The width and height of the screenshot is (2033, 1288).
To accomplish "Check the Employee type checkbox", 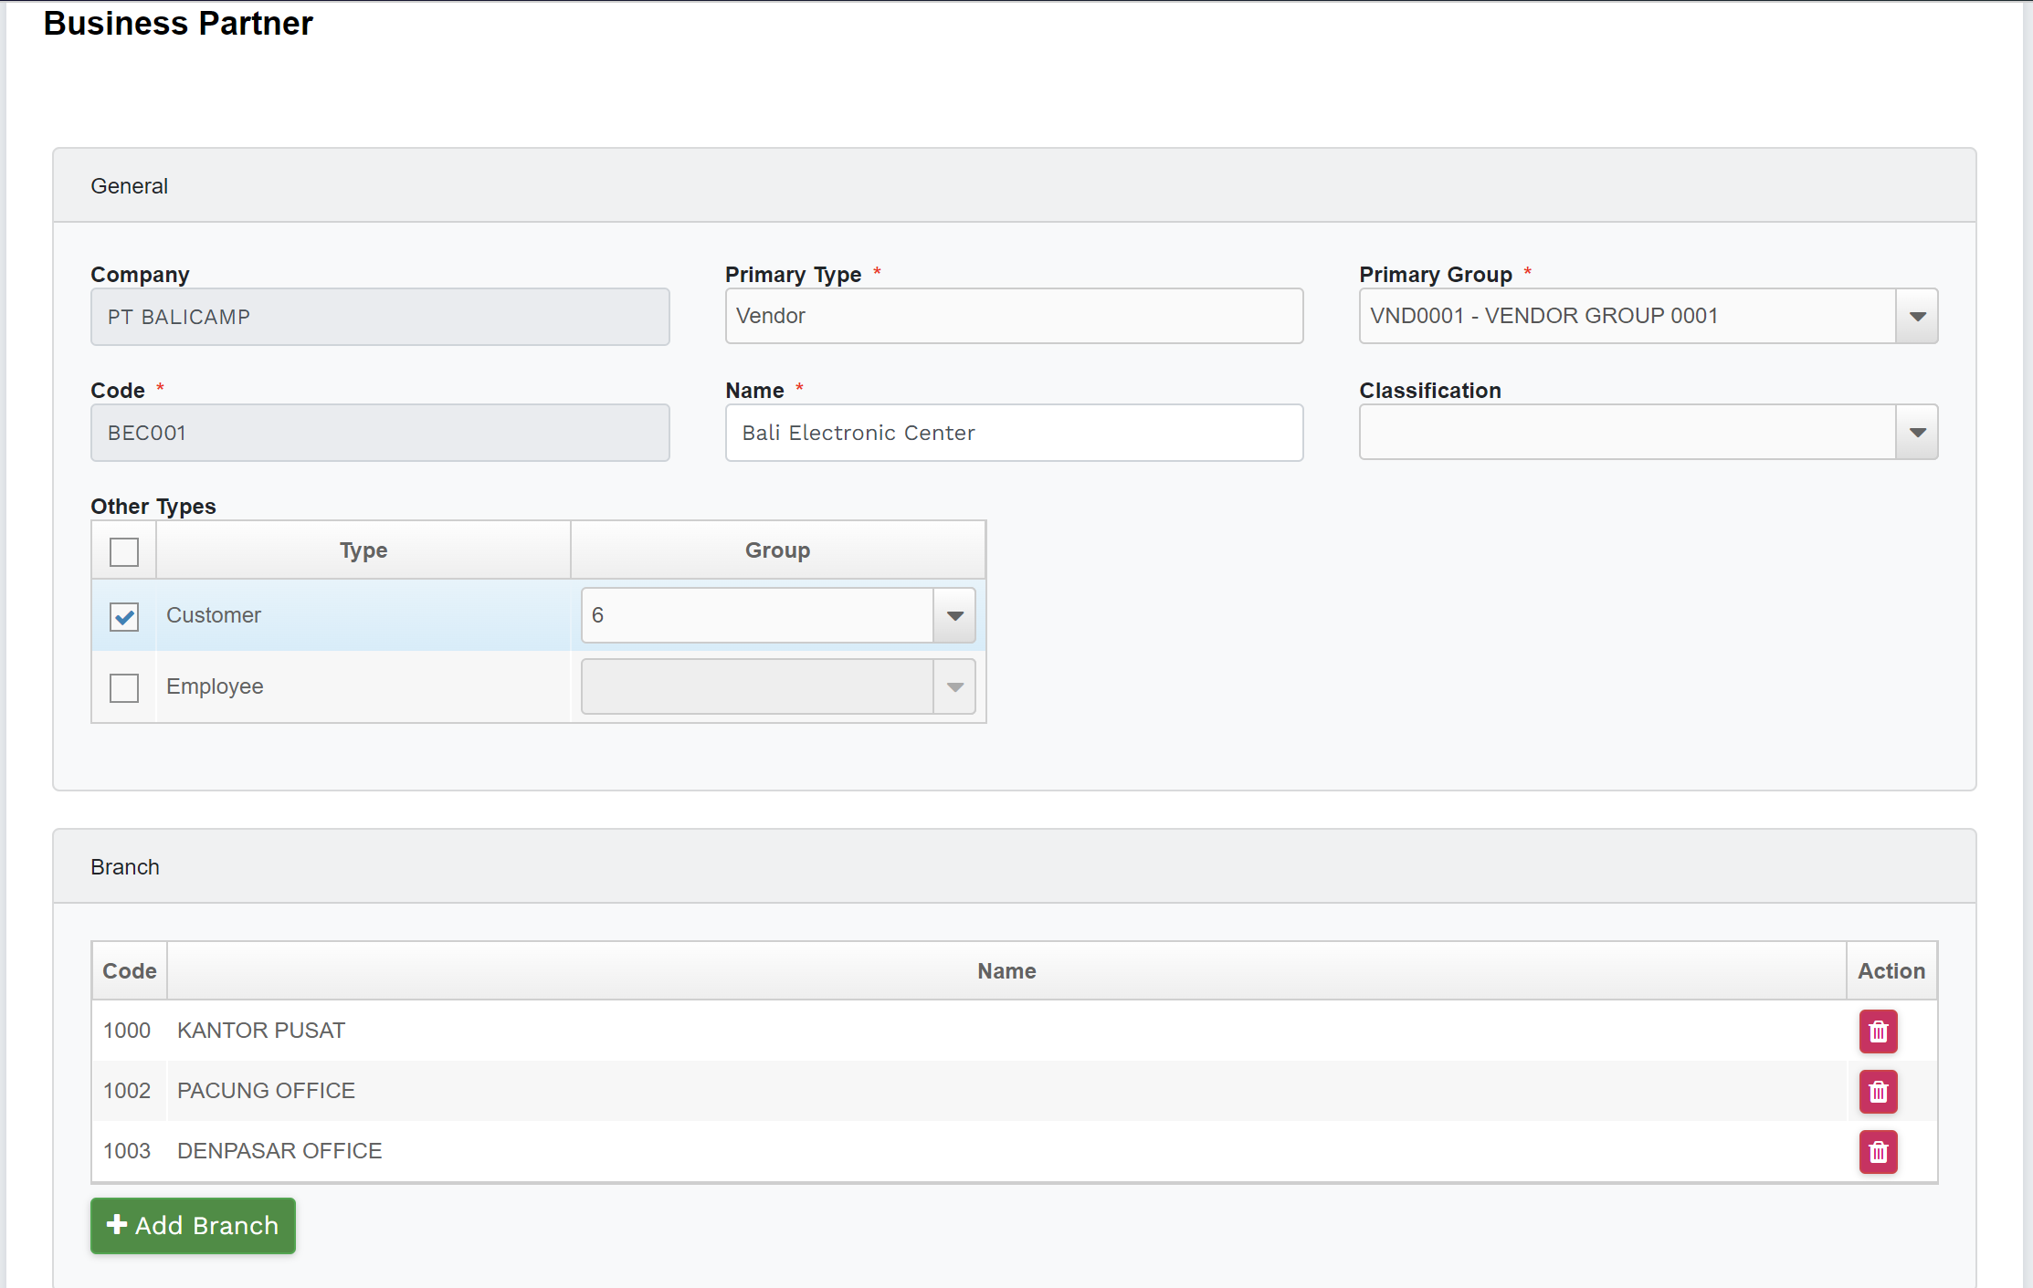I will tap(124, 687).
